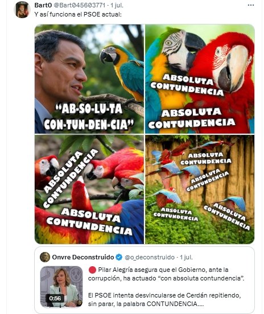The height and width of the screenshot is (314, 264).
Task: Open the quoted tweet's 1 jul. date
Action: click(186, 257)
